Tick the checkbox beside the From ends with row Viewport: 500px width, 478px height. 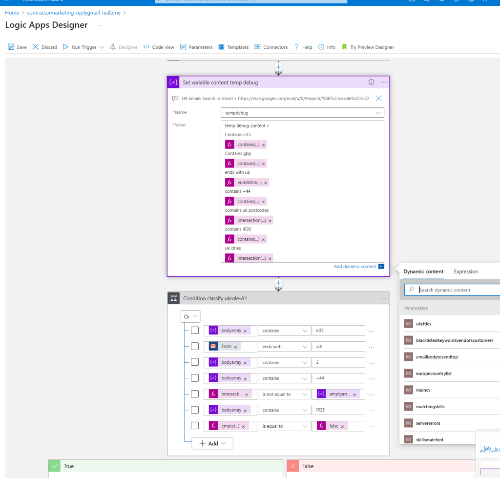195,346
